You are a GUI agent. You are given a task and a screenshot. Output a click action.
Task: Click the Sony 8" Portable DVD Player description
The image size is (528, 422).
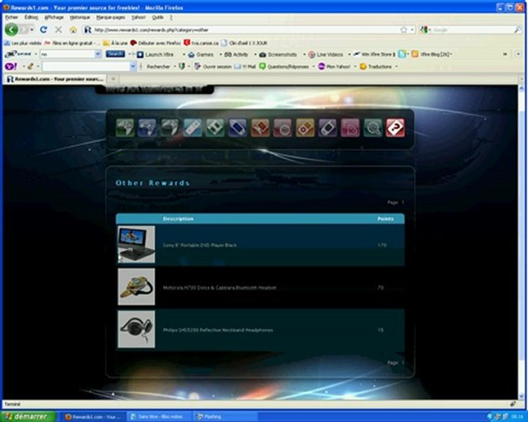coord(199,245)
